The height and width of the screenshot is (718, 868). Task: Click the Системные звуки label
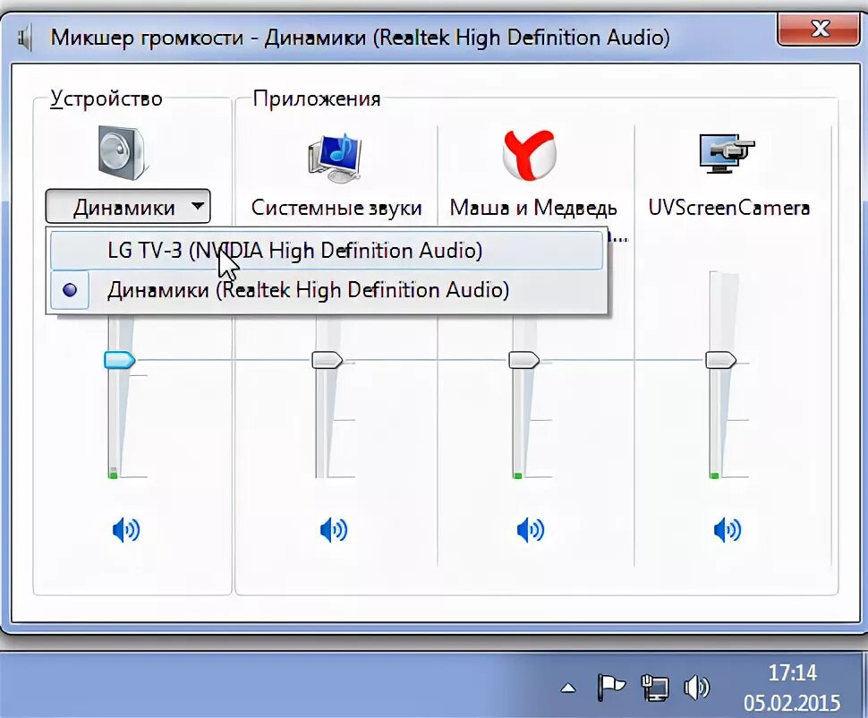coord(336,208)
